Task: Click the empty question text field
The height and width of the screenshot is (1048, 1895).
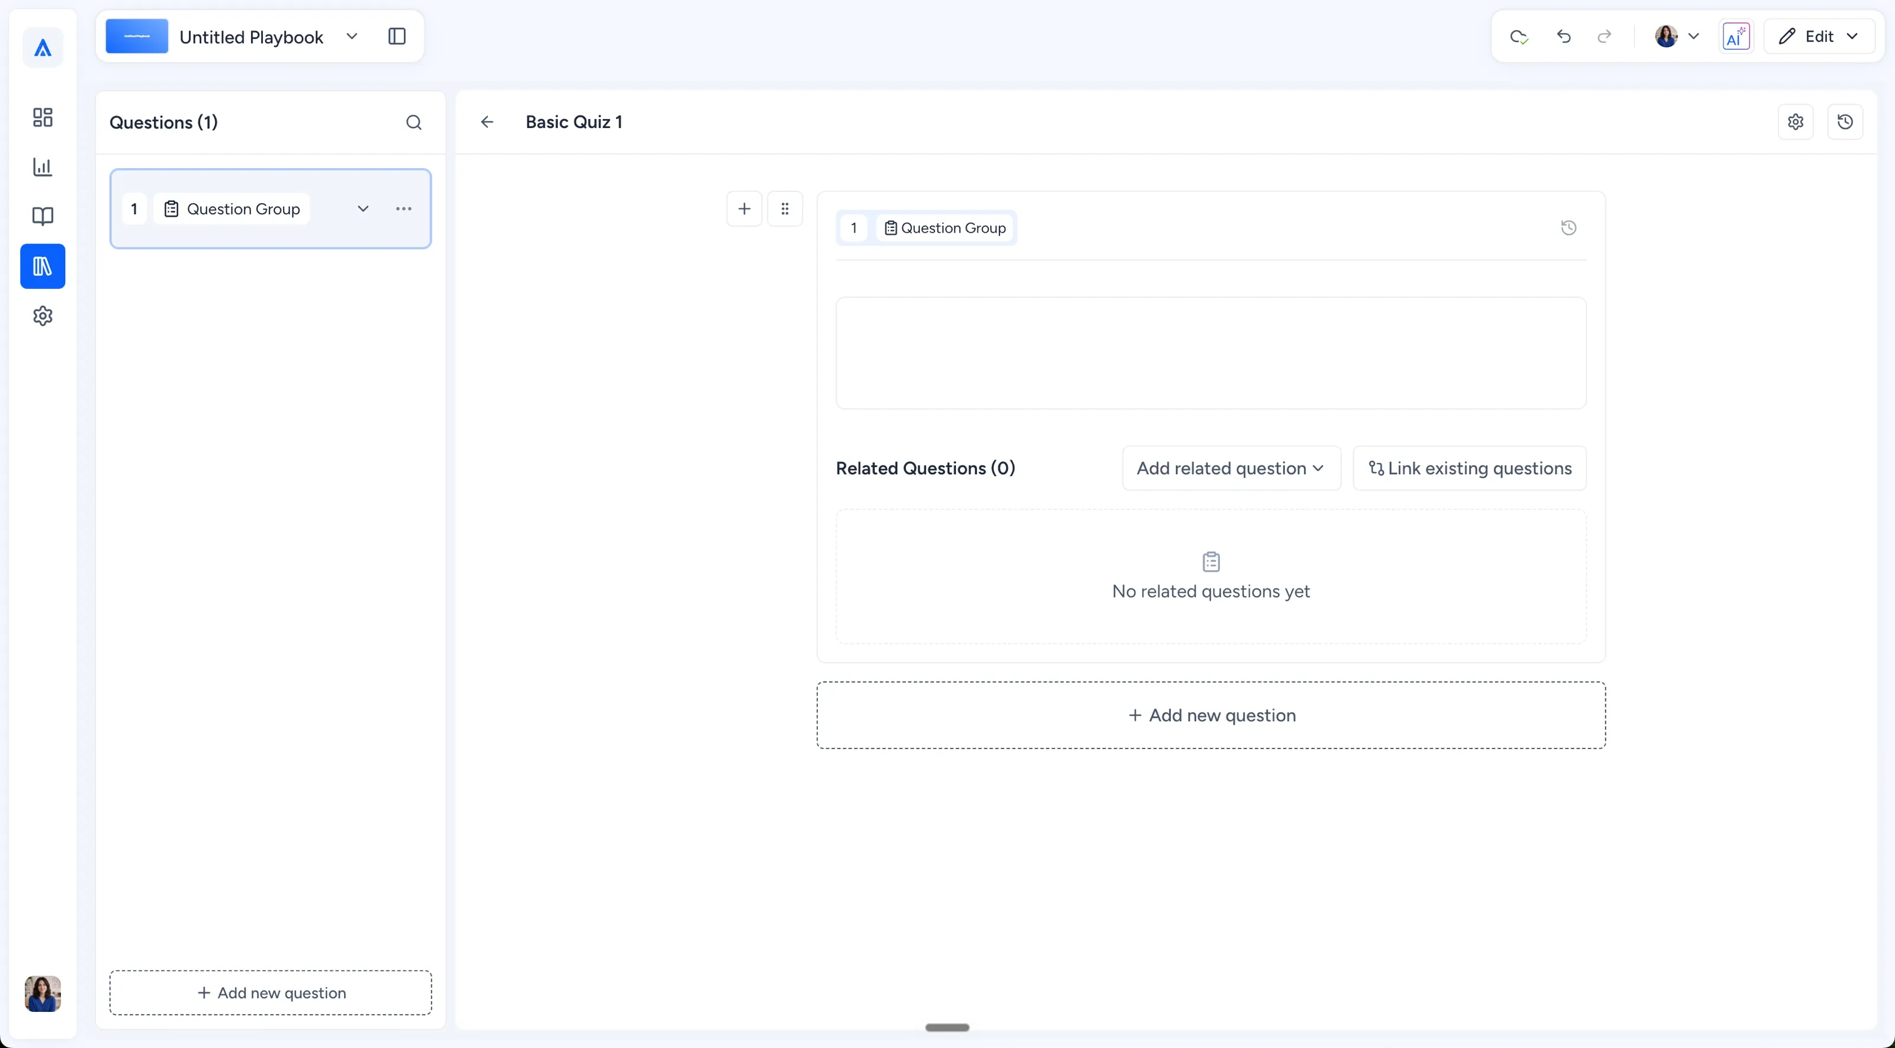Action: pyautogui.click(x=1211, y=353)
